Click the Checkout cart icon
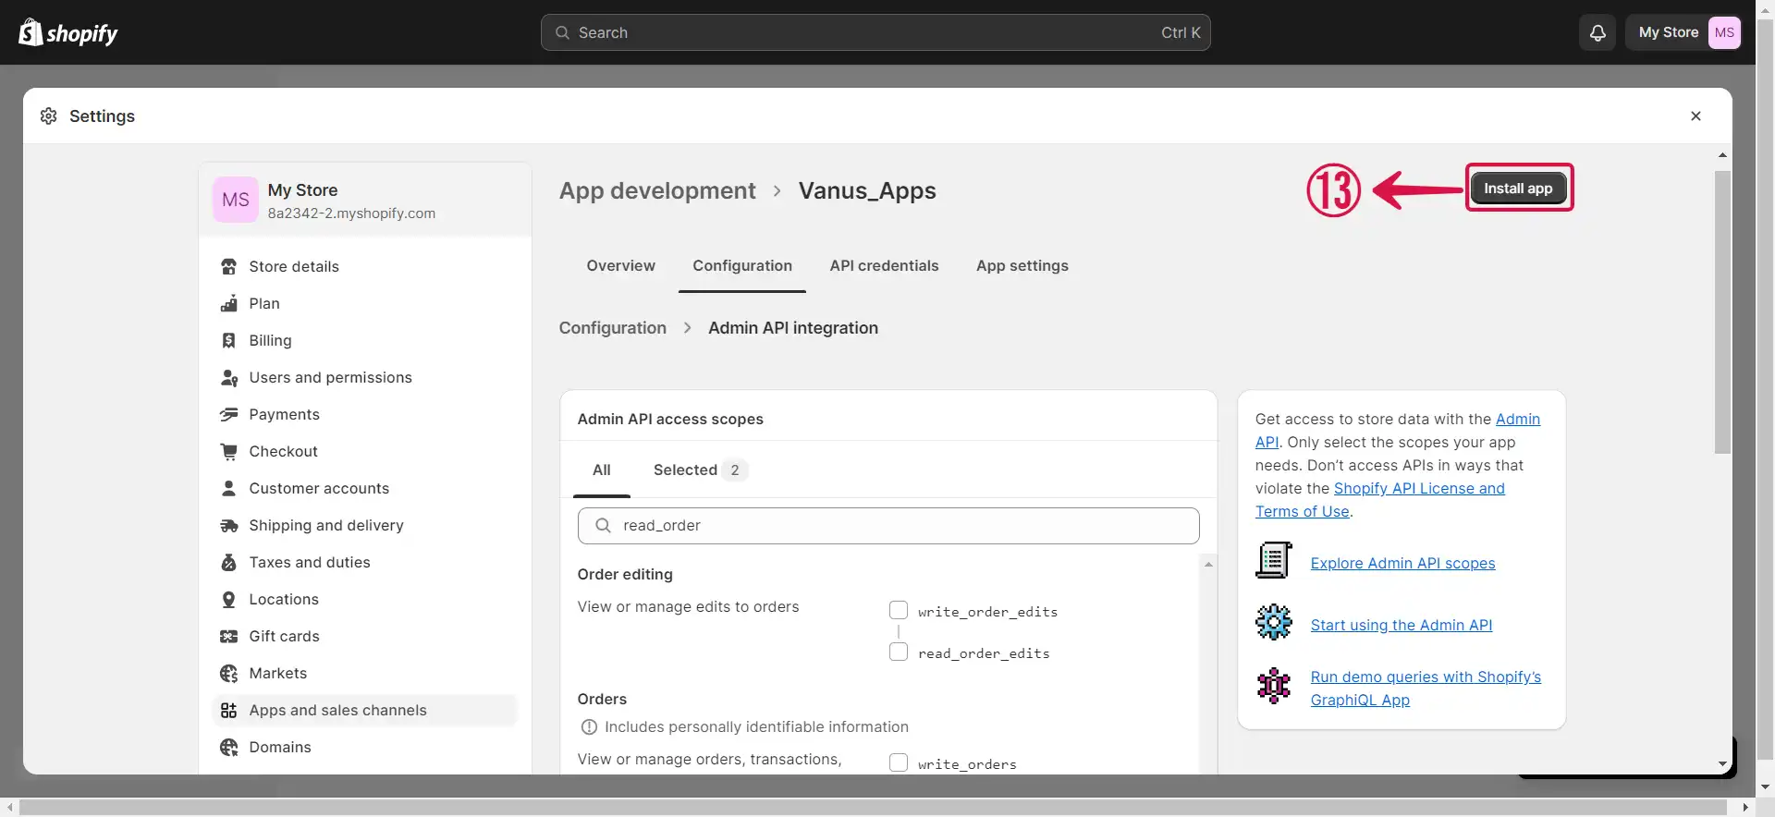This screenshot has height=817, width=1775. pyautogui.click(x=229, y=451)
